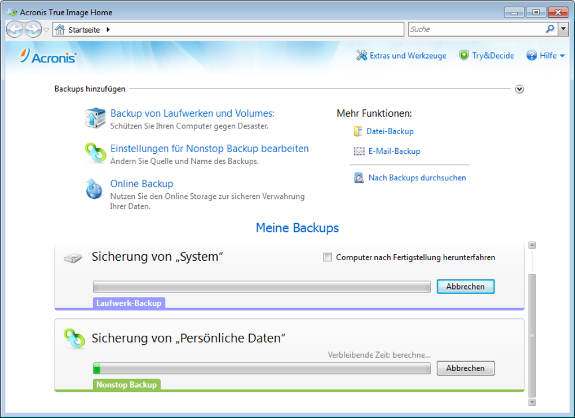This screenshot has width=575, height=418.
Task: Open the Online Backup link
Action: point(141,184)
